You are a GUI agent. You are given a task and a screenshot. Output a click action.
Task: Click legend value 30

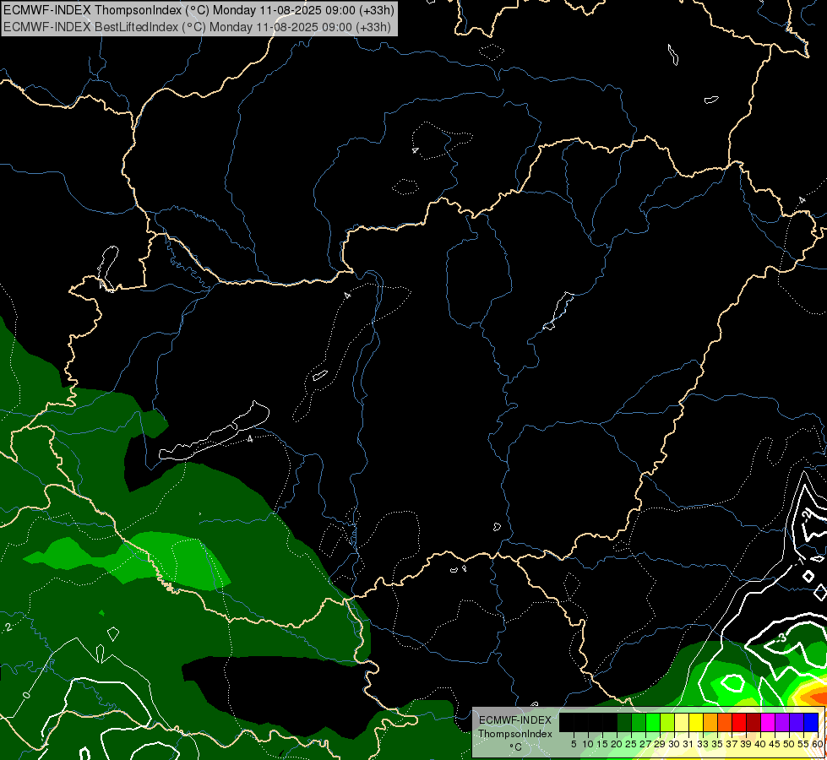click(x=675, y=744)
